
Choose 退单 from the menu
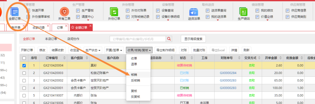138,64
